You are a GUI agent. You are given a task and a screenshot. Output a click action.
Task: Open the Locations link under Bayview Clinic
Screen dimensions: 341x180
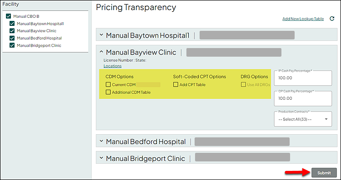coord(112,66)
